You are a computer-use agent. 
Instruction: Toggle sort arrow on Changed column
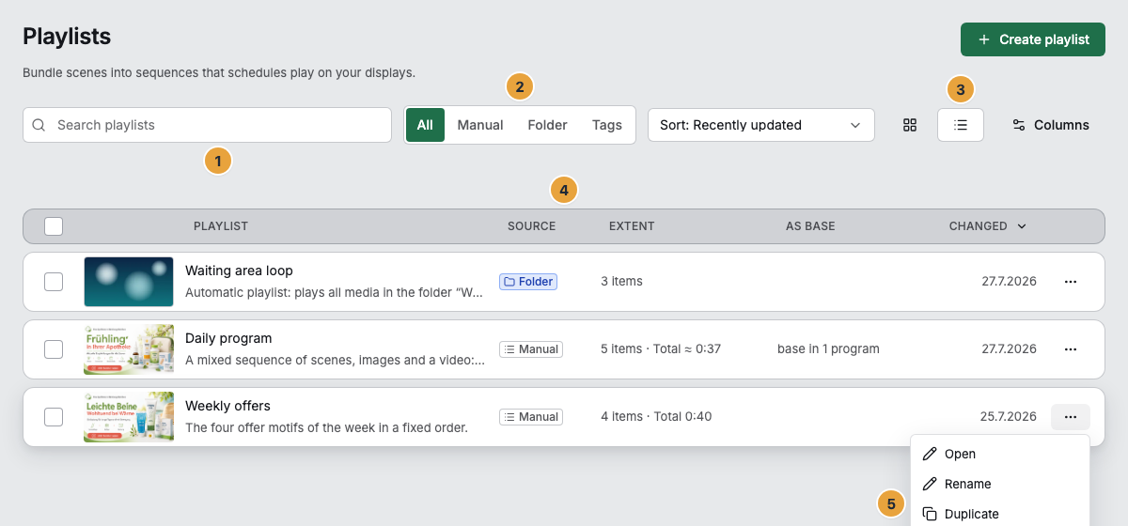click(1022, 226)
